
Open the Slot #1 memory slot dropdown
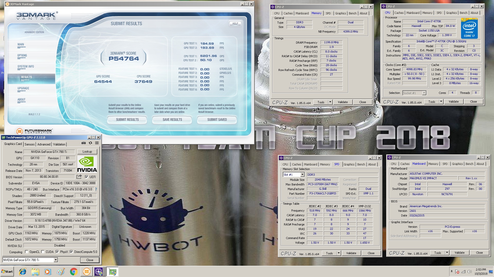[x=302, y=175]
